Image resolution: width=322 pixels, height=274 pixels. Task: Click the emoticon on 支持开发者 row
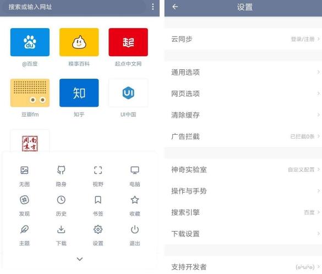point(305,267)
